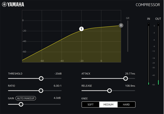Viewport: 164px width, 114px height.
Task: Toggle the AUTO MAKEUP gain button
Action: (26, 98)
